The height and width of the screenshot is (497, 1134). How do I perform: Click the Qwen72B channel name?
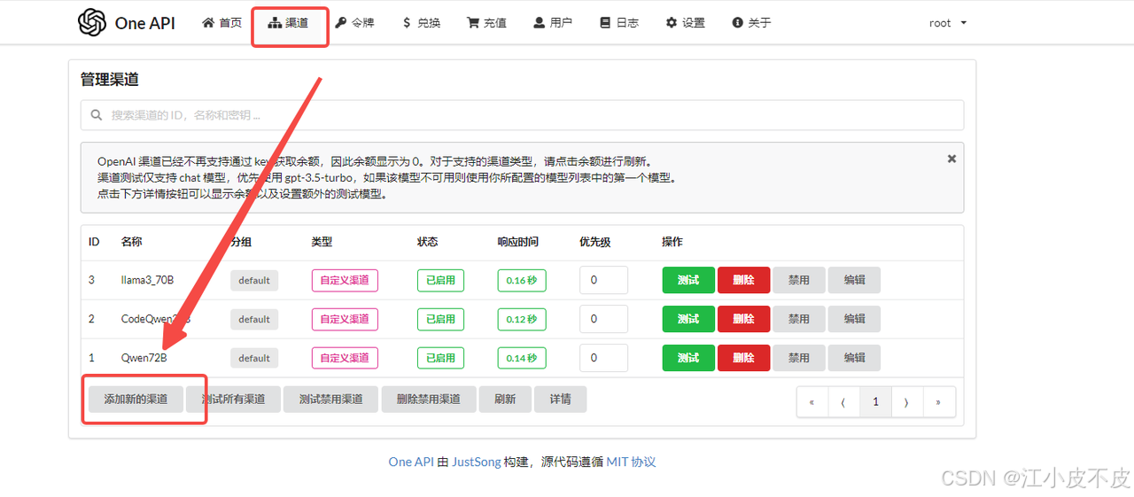click(x=144, y=358)
